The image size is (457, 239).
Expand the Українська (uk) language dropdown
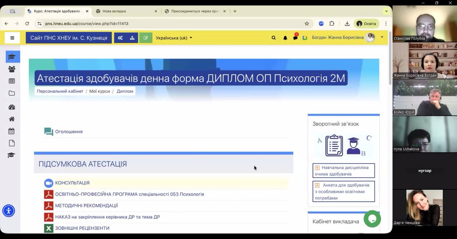pyautogui.click(x=174, y=38)
